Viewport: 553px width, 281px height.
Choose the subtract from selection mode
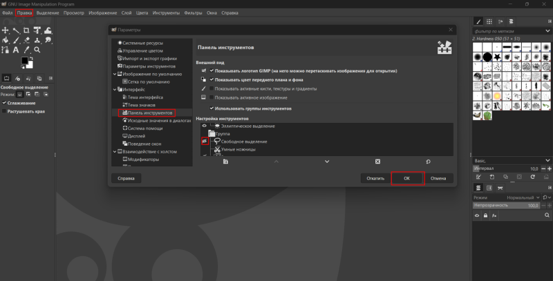click(37, 95)
